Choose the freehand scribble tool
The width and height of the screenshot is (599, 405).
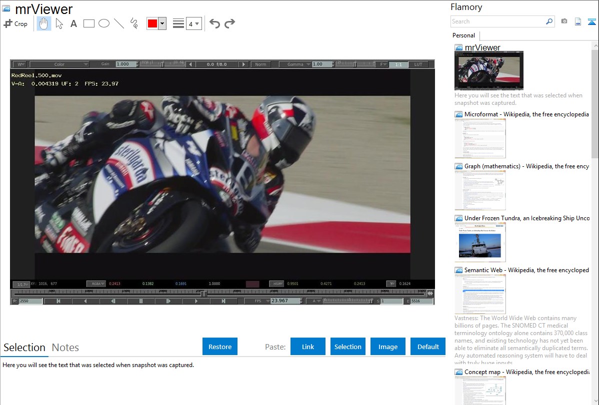point(134,23)
